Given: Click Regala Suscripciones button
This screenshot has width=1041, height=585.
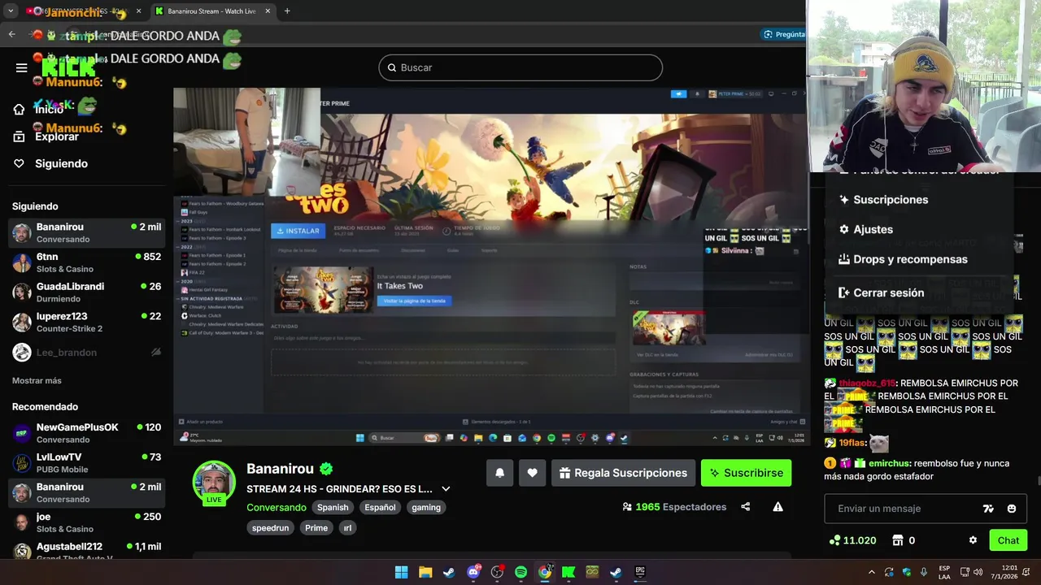Looking at the screenshot, I should point(623,473).
